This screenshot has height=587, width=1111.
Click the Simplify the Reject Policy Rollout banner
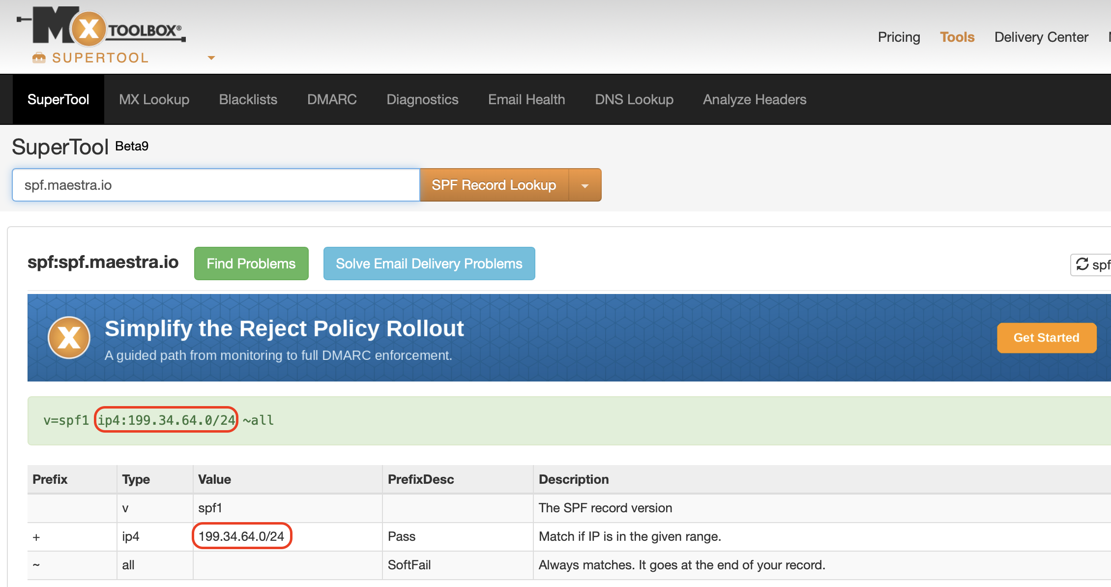[x=569, y=338]
